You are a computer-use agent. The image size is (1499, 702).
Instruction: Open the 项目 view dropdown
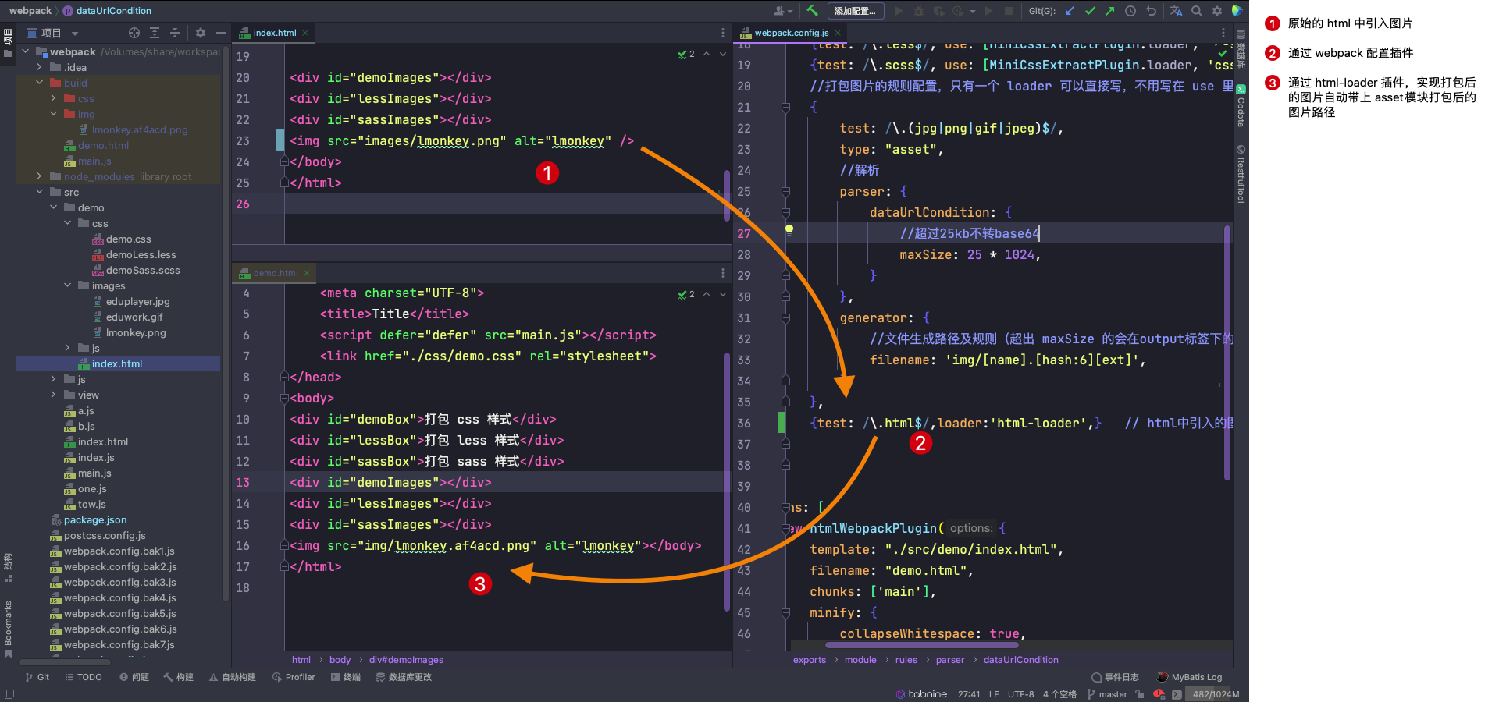coord(75,34)
